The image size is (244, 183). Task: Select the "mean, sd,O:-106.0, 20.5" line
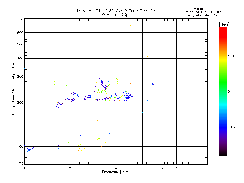[x=203, y=12]
